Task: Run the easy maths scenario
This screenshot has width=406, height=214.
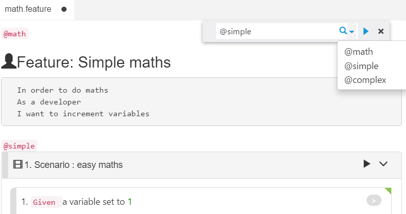Action: click(367, 164)
